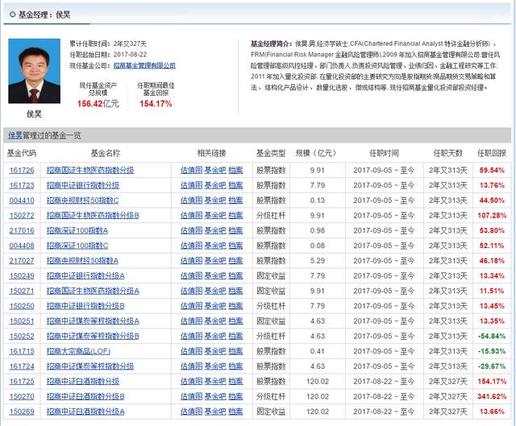Open 档案 for fund 150252
Screen dimensions: 516x426
click(x=235, y=337)
